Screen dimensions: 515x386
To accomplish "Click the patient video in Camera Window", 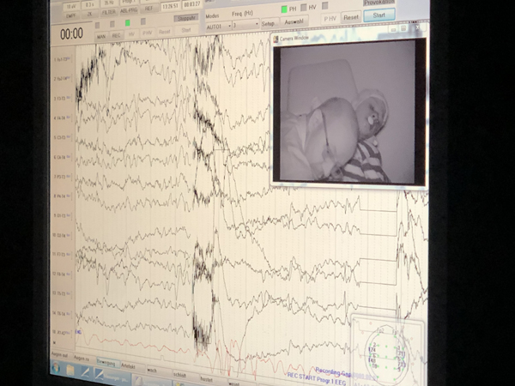I will coord(348,111).
